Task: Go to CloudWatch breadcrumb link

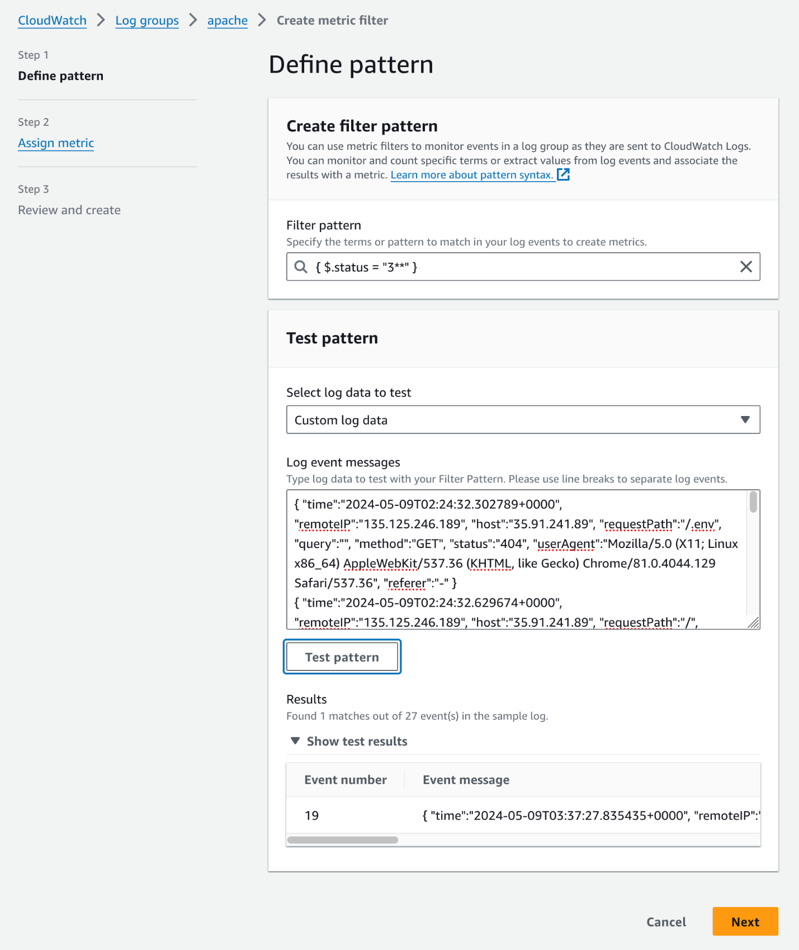Action: (53, 21)
